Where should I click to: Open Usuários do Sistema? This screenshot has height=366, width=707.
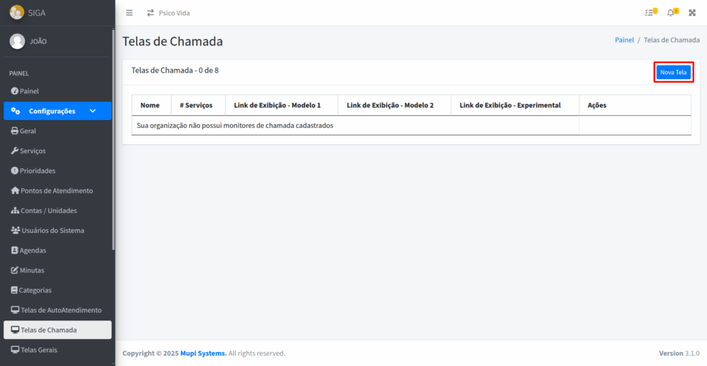click(58, 231)
